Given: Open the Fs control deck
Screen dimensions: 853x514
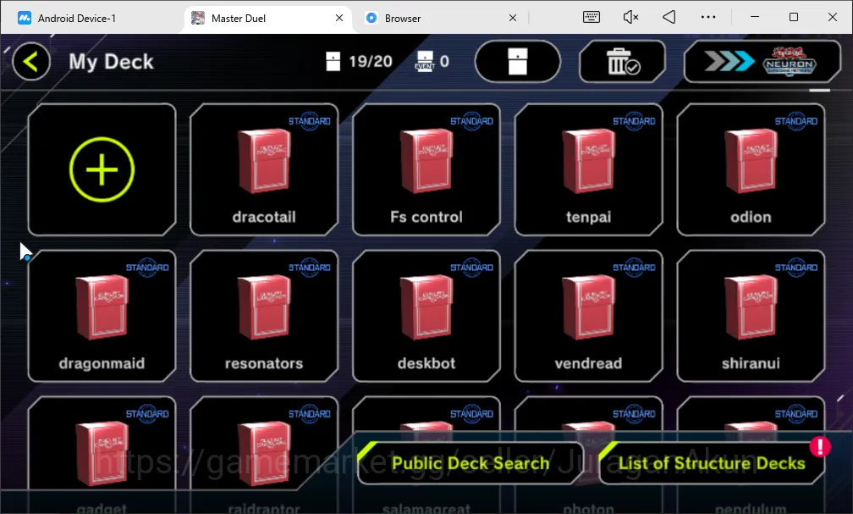Looking at the screenshot, I should coord(426,169).
